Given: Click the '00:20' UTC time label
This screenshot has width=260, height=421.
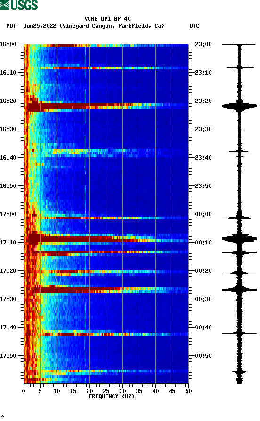Looking at the screenshot, I should (203, 271).
